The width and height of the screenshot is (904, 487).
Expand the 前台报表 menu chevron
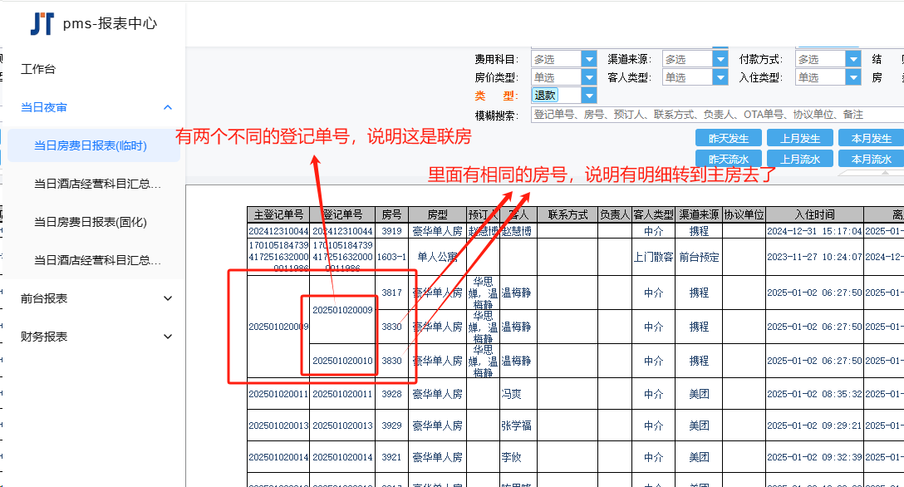click(168, 298)
